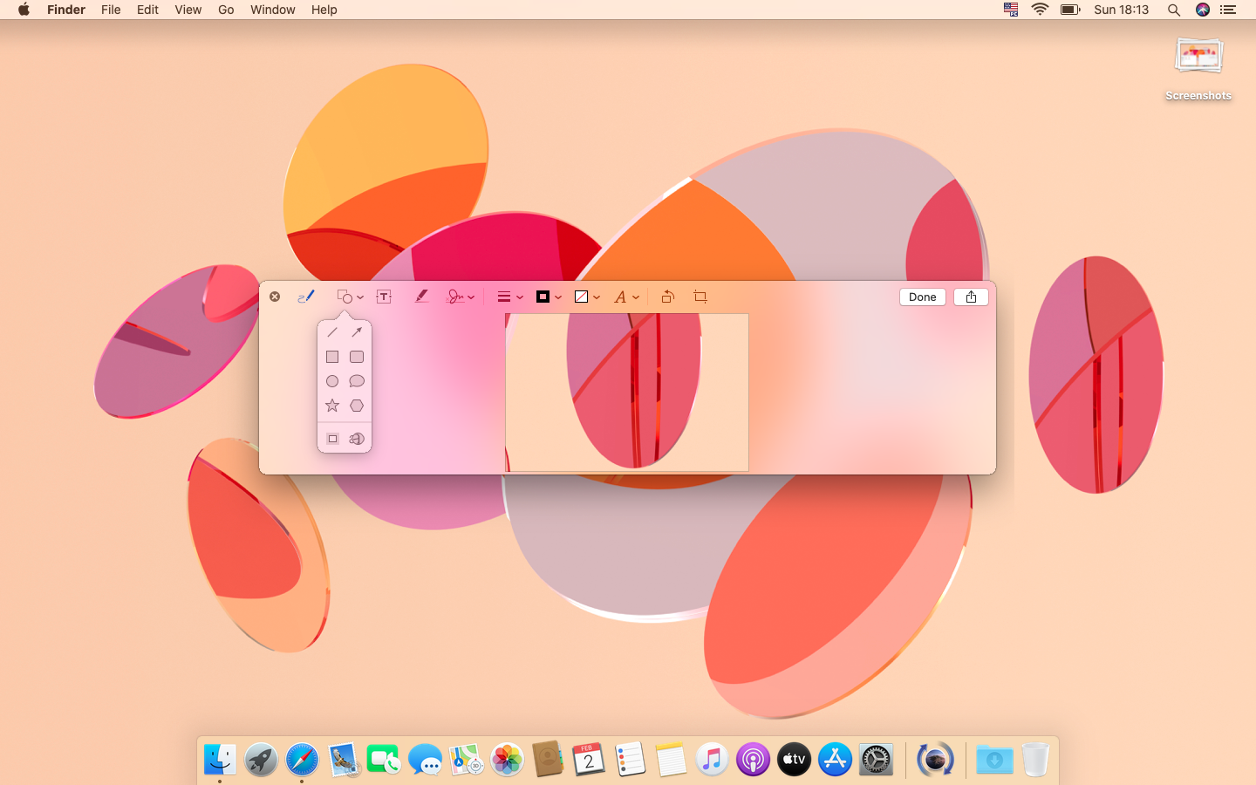Screen dimensions: 1256x785
Task: Rotate the image left
Action: (667, 297)
